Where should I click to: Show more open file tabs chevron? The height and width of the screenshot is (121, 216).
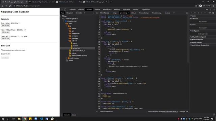click(174, 13)
